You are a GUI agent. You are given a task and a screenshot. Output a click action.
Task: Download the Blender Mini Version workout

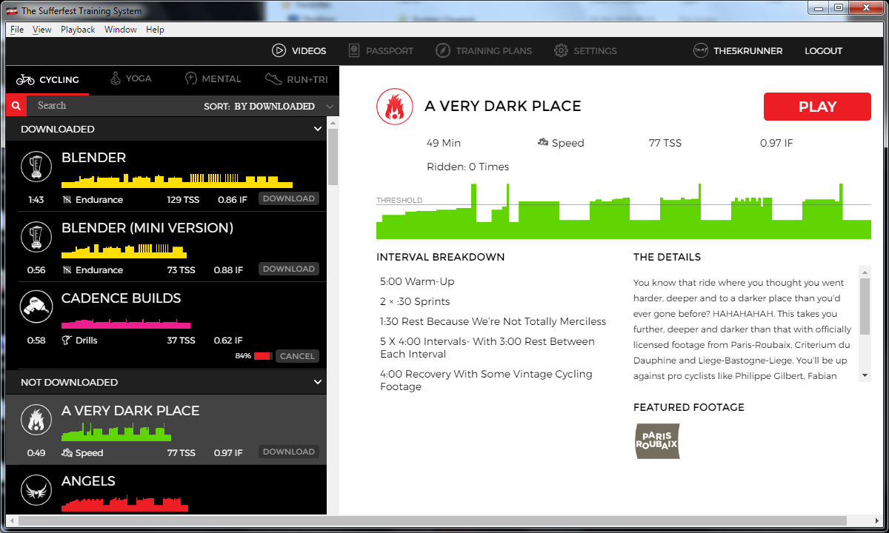[289, 269]
